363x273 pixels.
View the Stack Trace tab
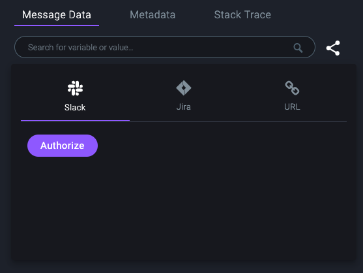click(242, 15)
